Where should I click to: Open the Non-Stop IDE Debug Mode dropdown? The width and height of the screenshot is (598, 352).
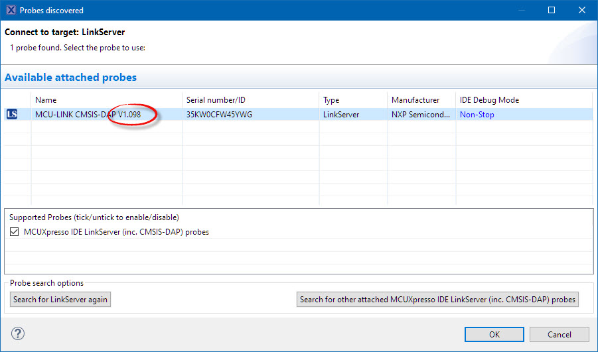pyautogui.click(x=477, y=115)
